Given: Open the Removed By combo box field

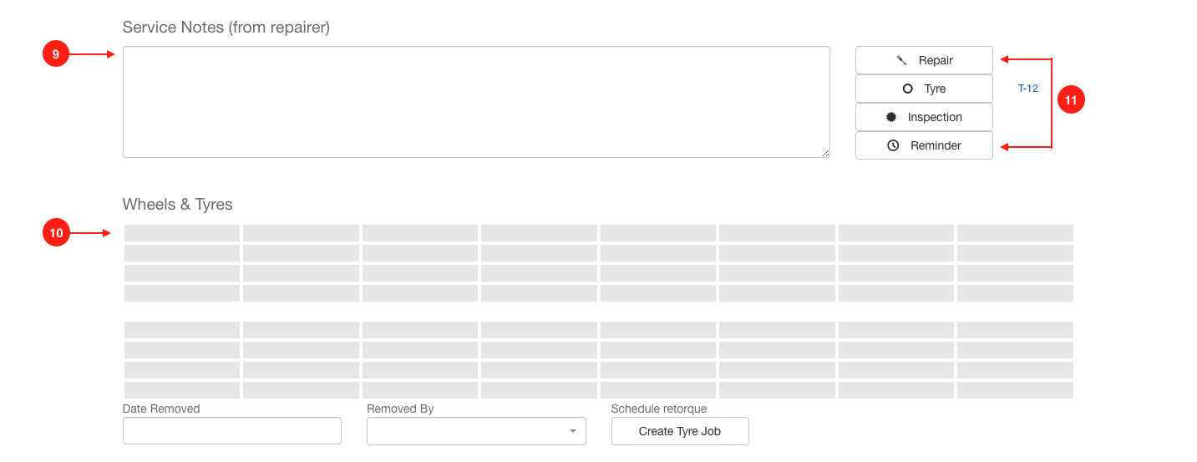Looking at the screenshot, I should click(x=476, y=431).
